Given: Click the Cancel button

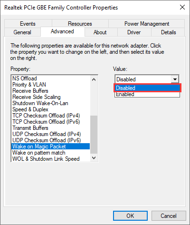Looking at the screenshot, I should click(x=169, y=215).
